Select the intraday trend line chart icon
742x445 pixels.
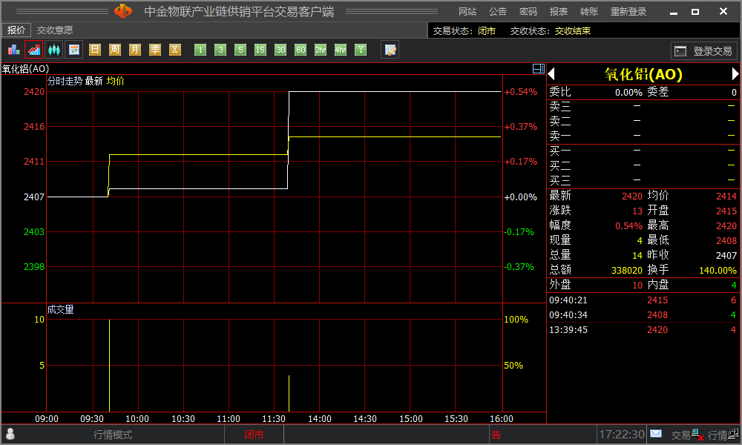[x=34, y=50]
